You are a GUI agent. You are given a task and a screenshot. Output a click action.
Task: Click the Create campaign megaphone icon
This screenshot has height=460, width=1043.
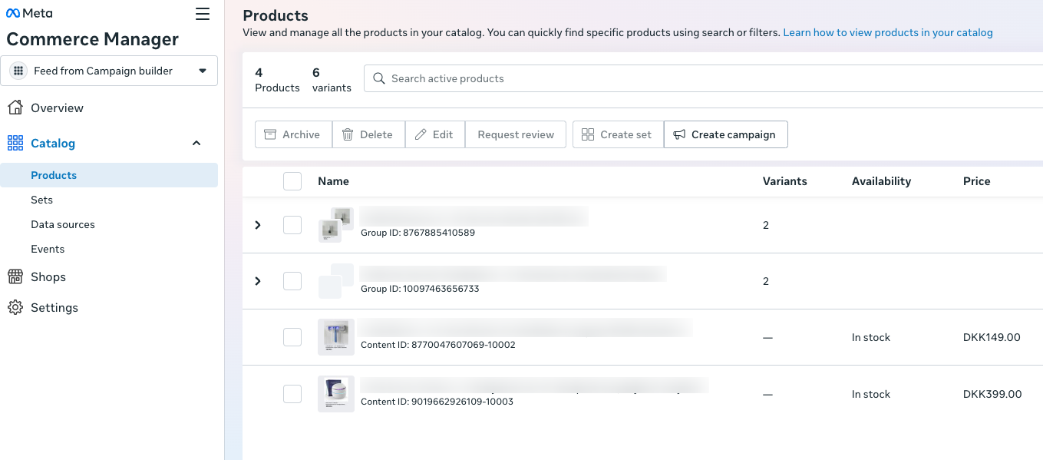click(679, 134)
